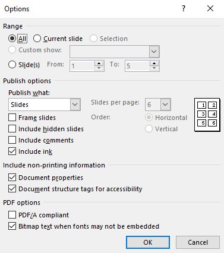Select the Current slide radio button

pos(37,39)
